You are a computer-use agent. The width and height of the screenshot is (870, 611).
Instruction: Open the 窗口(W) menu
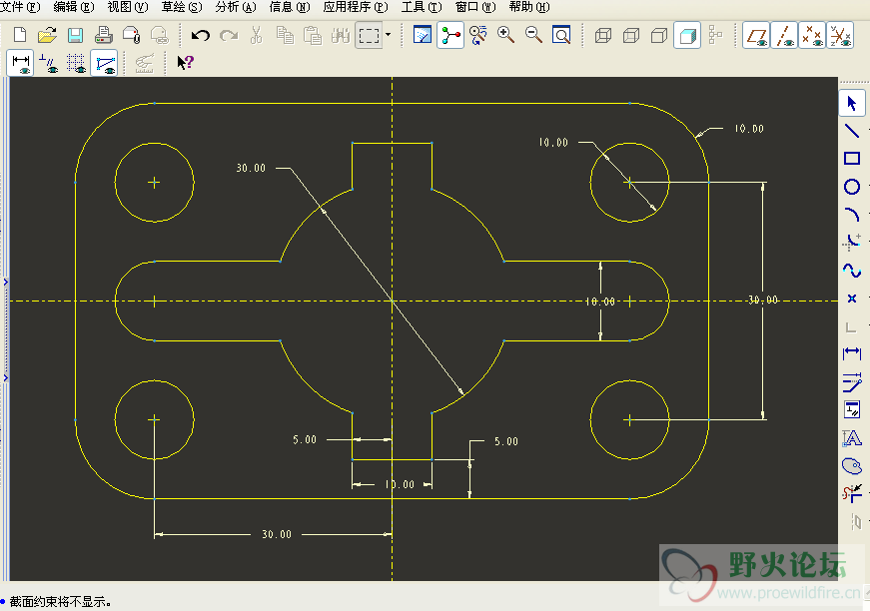475,7
